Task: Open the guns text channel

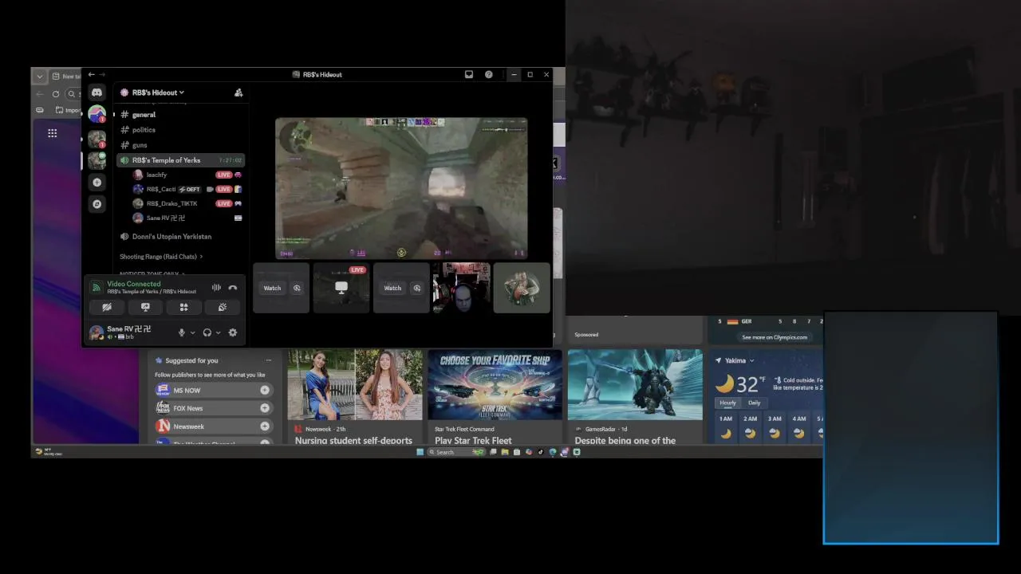Action: pyautogui.click(x=181, y=145)
